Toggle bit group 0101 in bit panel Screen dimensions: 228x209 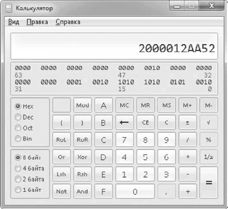click(x=178, y=82)
